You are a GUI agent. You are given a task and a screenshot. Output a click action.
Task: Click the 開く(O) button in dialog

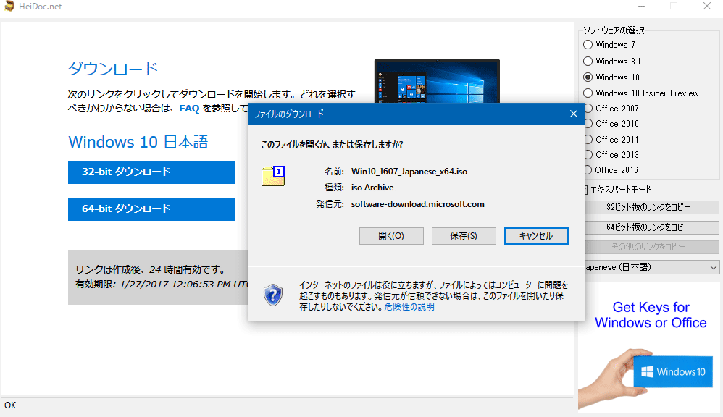pyautogui.click(x=391, y=236)
